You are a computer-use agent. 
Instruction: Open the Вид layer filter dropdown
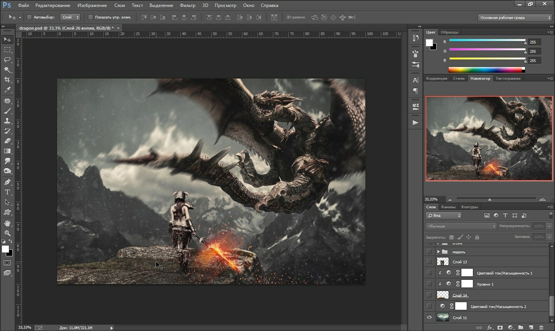pos(444,216)
